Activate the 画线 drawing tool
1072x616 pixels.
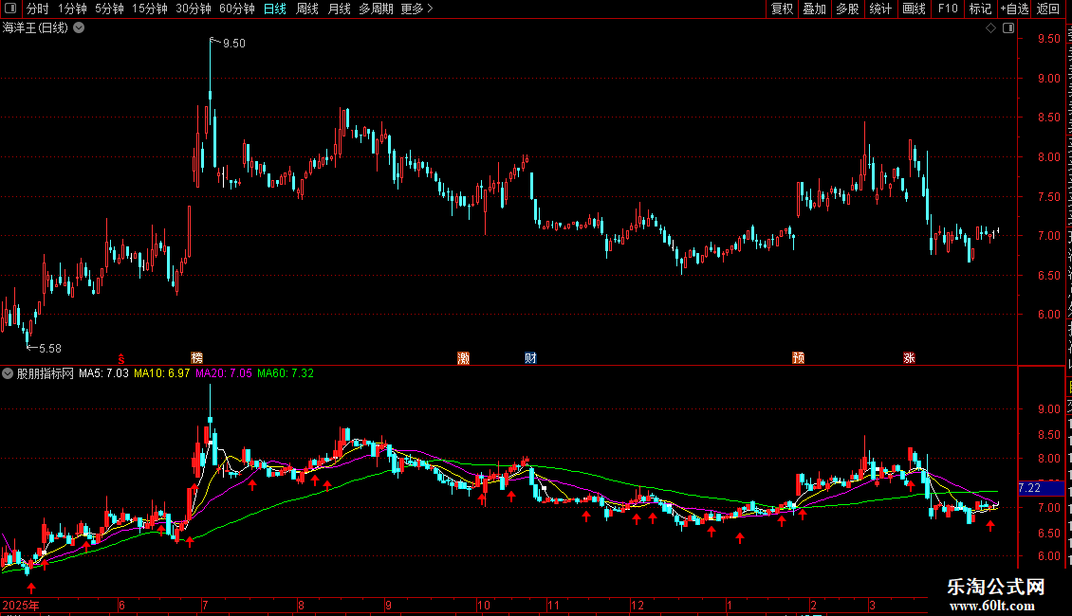click(914, 9)
